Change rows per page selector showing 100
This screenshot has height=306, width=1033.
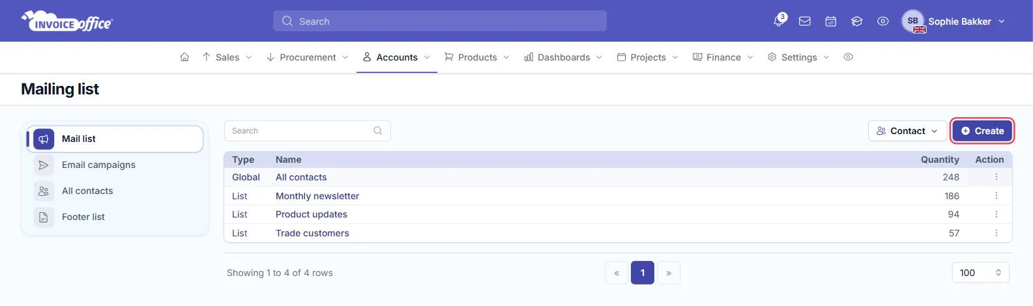(x=980, y=273)
